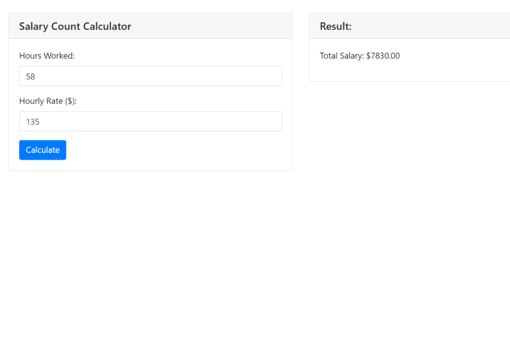Click the "Hourly Rate ($):" label

[x=48, y=101]
